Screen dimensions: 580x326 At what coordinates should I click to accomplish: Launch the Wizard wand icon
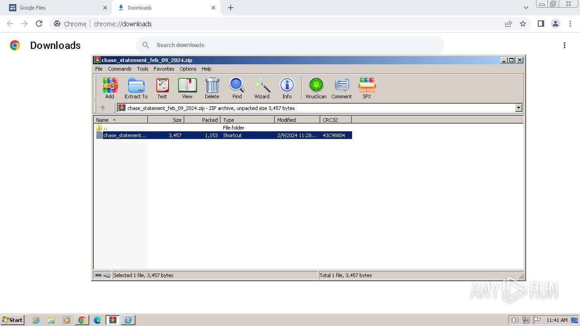262,88
